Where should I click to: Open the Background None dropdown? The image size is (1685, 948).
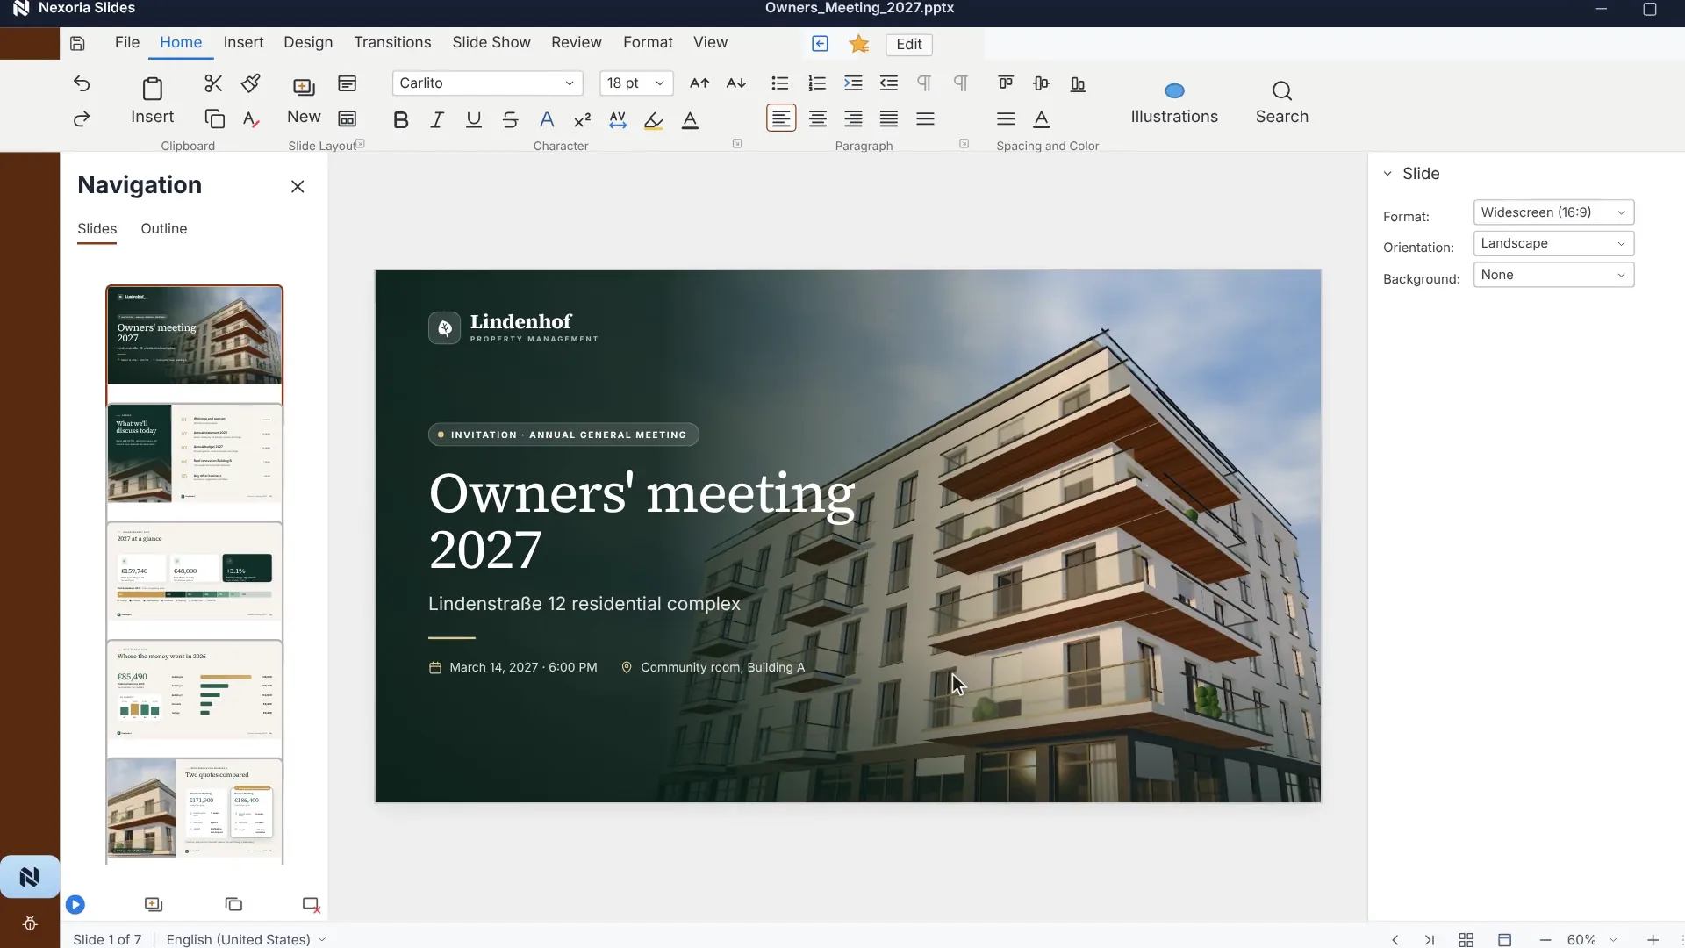click(x=1553, y=276)
